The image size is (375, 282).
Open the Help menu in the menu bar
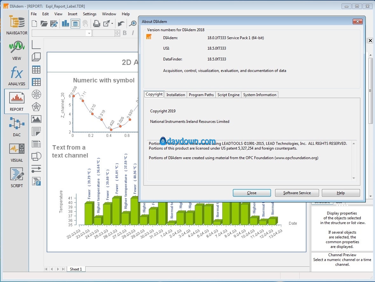click(126, 14)
